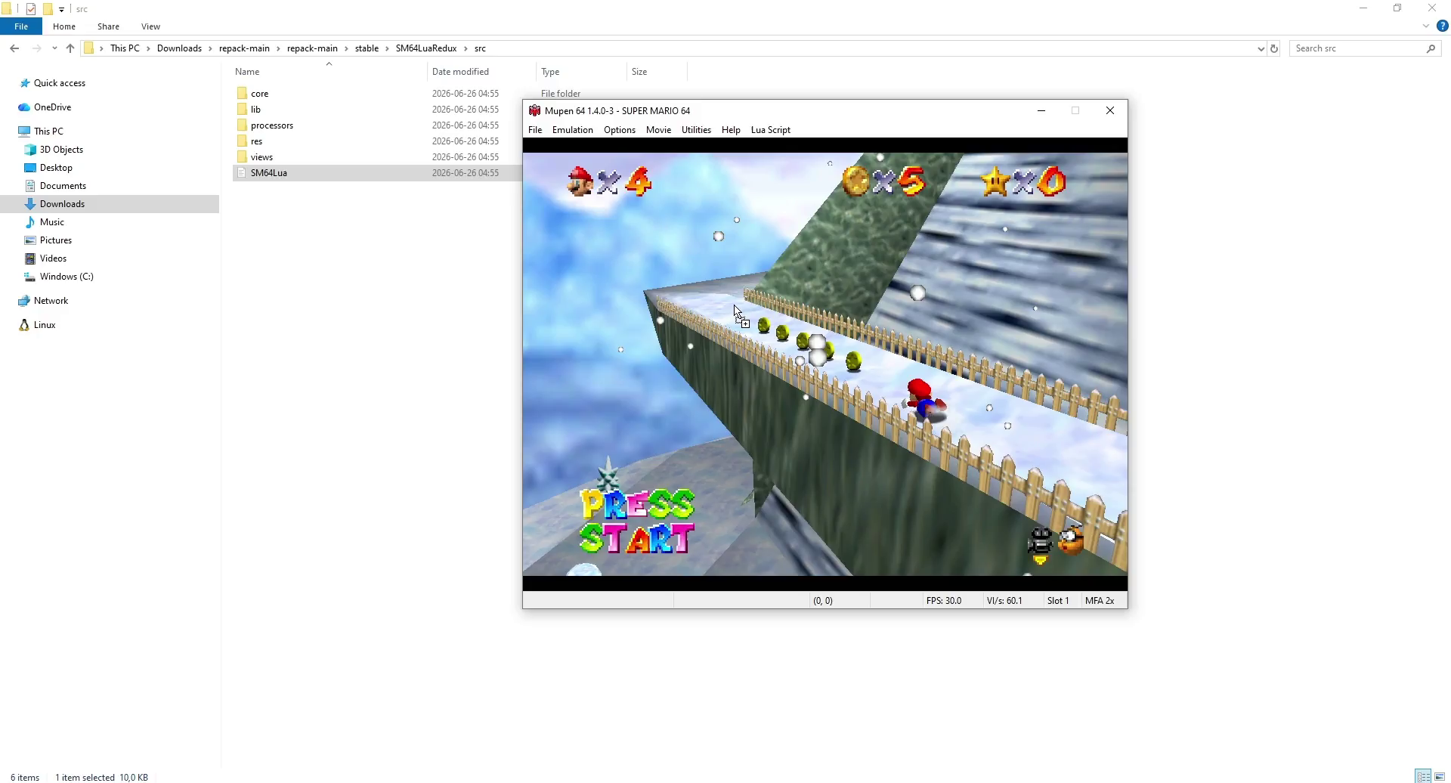1451x783 pixels.
Task: Switch to details view button
Action: (x=1424, y=777)
